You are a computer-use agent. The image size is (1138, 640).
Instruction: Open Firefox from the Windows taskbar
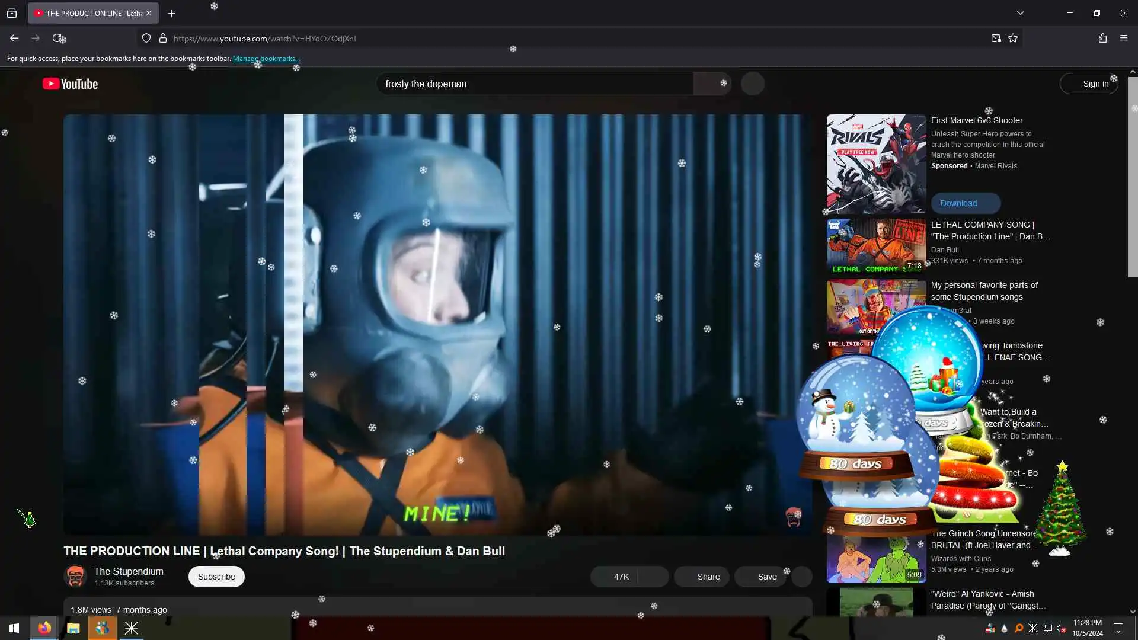tap(44, 628)
